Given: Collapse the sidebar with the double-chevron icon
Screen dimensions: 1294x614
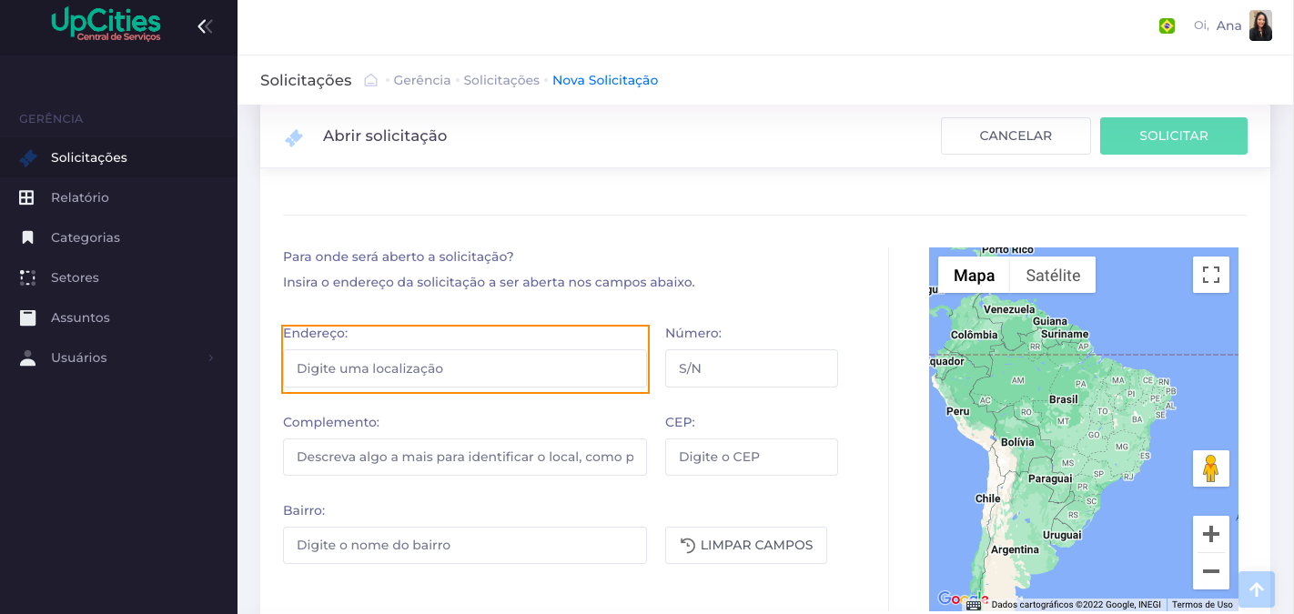Looking at the screenshot, I should click(x=205, y=26).
